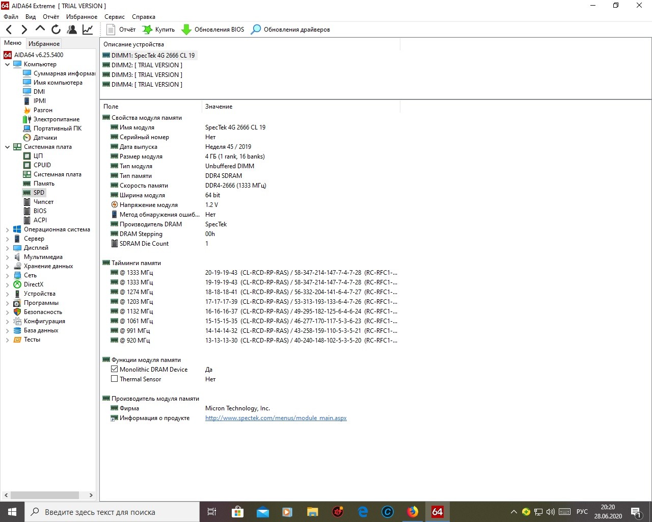652x522 pixels.
Task: Open the Файл menu
Action: (x=11, y=17)
